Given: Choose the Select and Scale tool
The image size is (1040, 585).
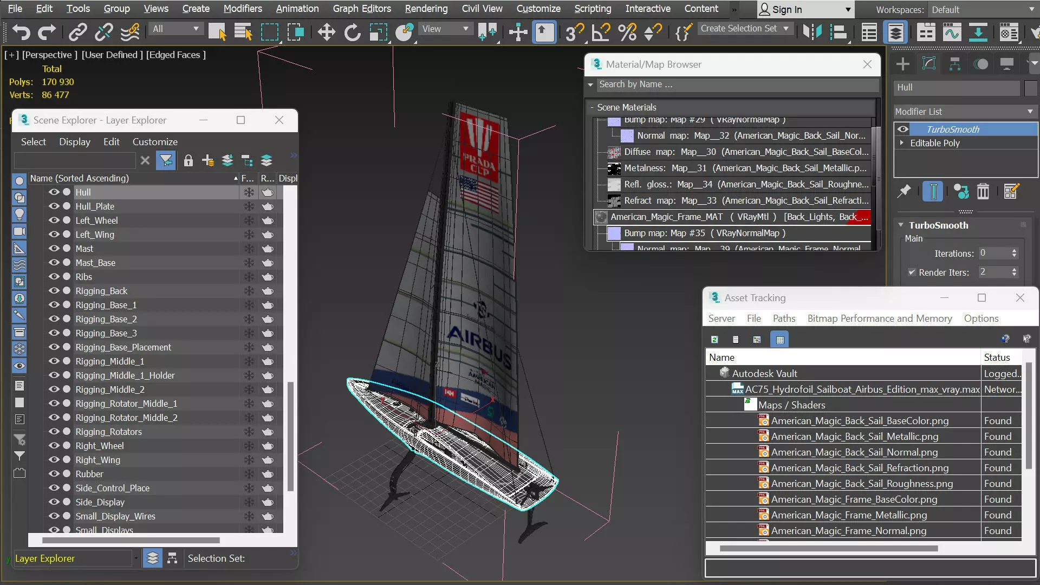Looking at the screenshot, I should pos(379,32).
